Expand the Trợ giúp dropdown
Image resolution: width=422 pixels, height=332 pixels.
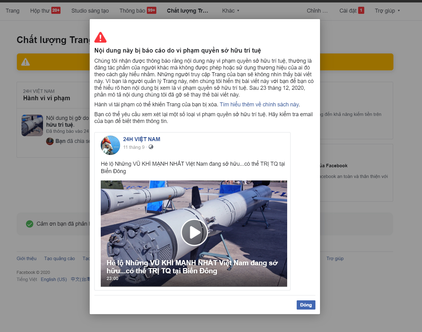387,11
